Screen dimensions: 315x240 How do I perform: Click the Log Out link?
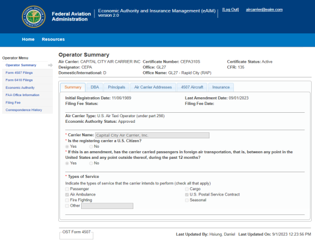coord(231,9)
